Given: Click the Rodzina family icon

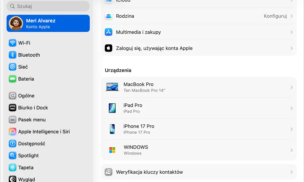Looking at the screenshot, I should [x=108, y=16].
